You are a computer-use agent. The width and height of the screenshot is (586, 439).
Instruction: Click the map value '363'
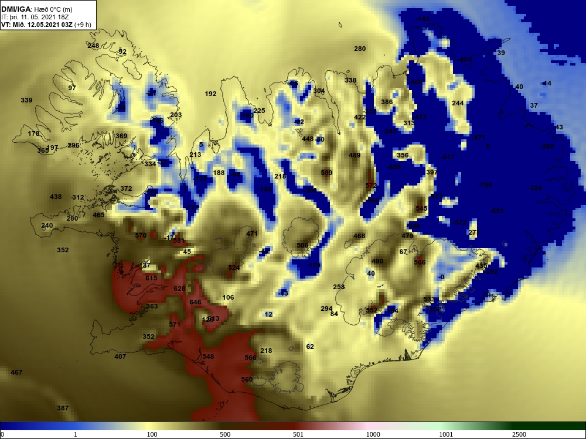point(152,307)
